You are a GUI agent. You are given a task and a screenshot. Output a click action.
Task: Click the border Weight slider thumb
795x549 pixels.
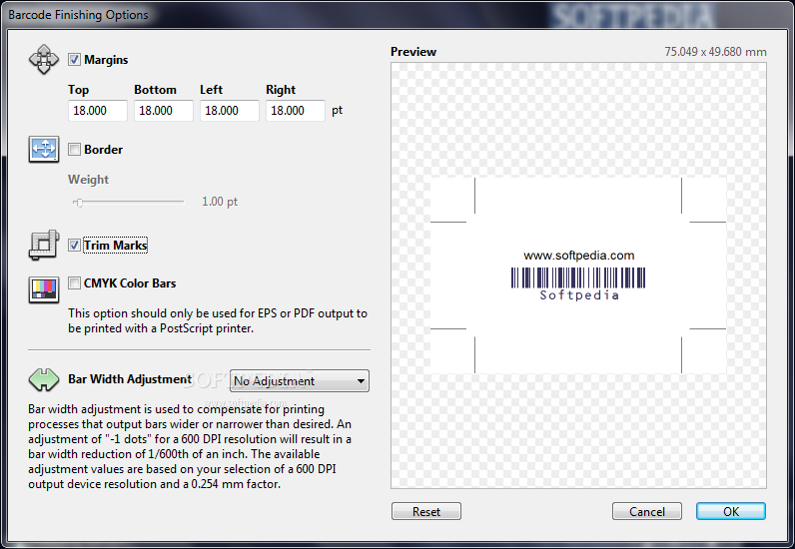79,203
